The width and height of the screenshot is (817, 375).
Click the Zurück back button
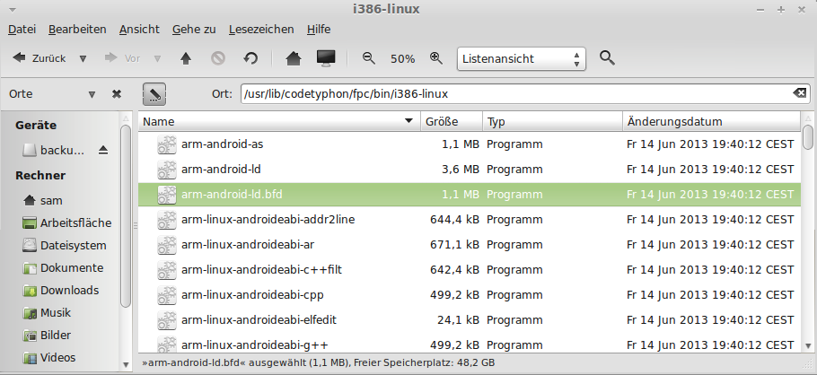click(x=40, y=58)
